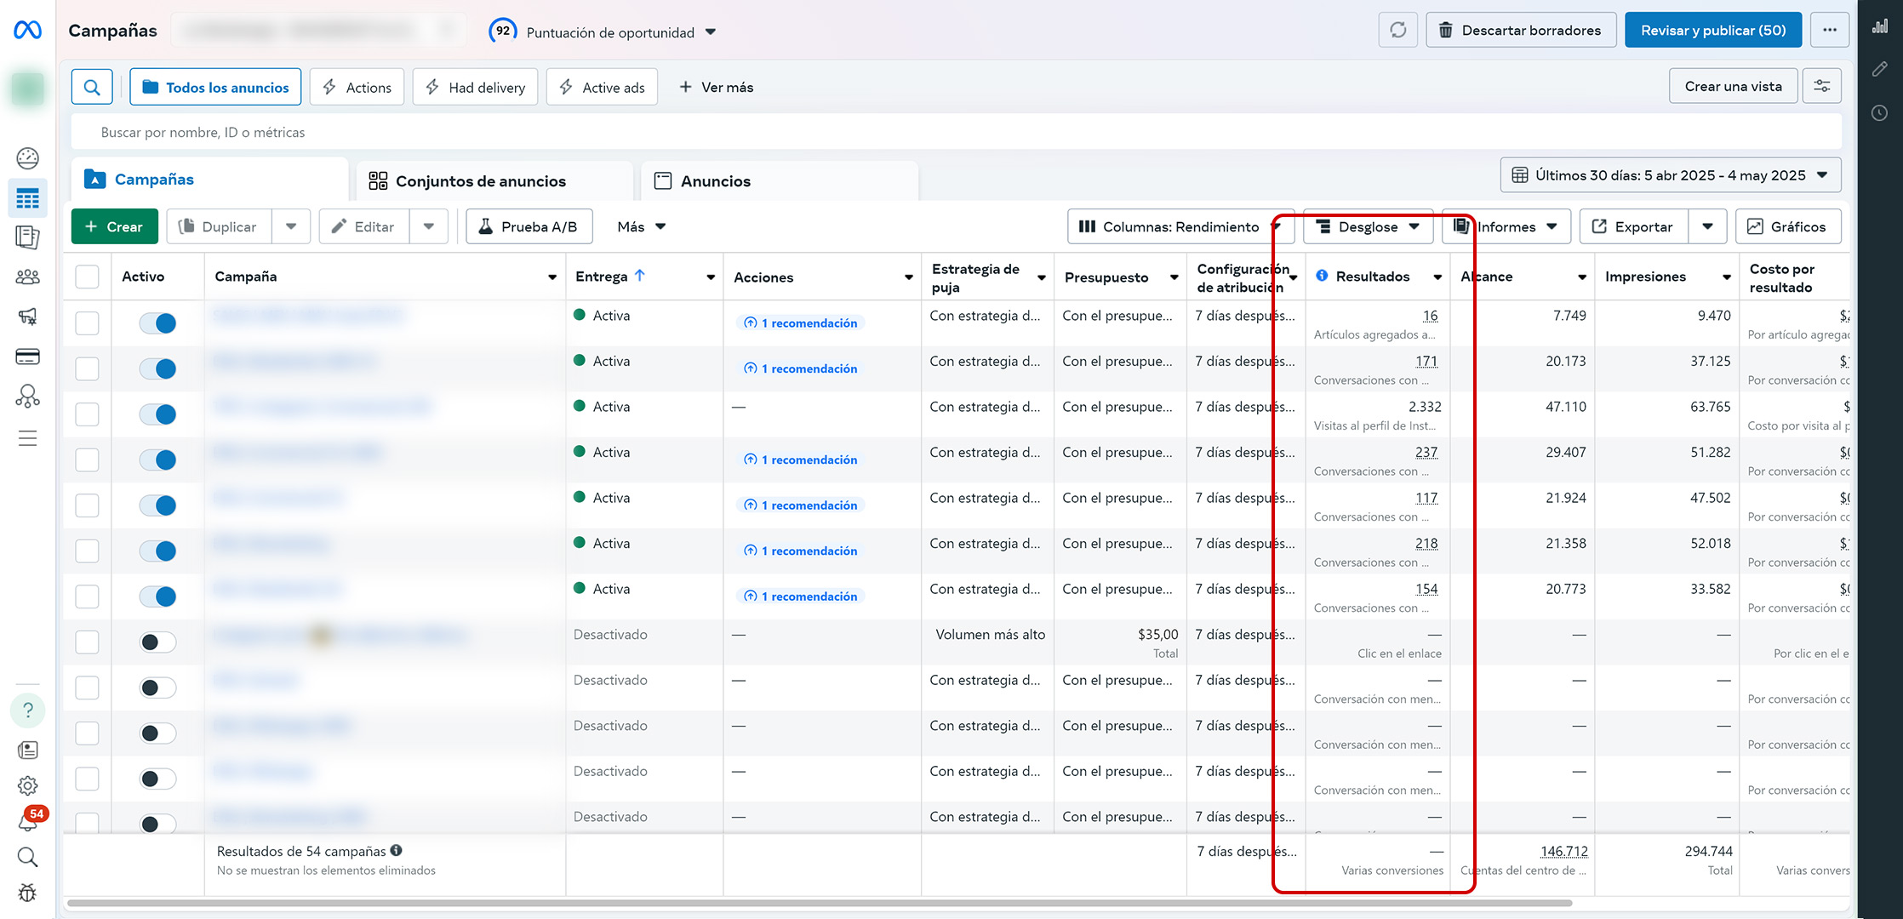Screen dimensions: 1903x919
Task: Open the Exportar dropdown arrow
Action: point(1707,226)
